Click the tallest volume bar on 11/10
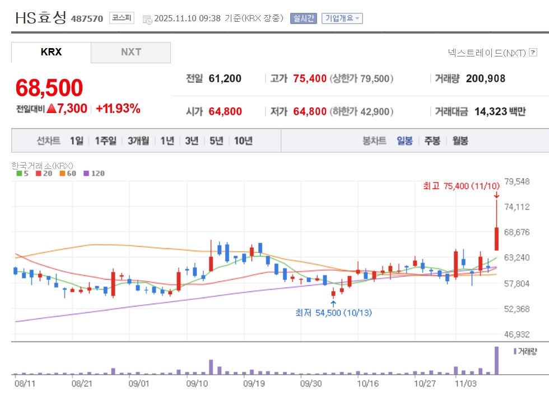Image resolution: width=549 pixels, height=396 pixels. pyautogui.click(x=496, y=361)
